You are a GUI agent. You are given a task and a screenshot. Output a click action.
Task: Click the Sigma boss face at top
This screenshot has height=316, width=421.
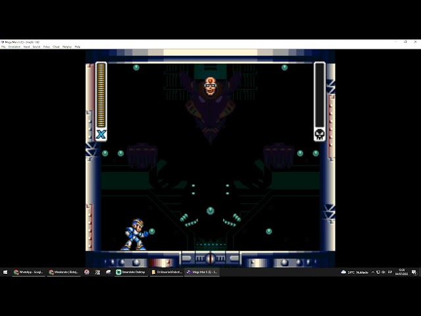point(210,86)
